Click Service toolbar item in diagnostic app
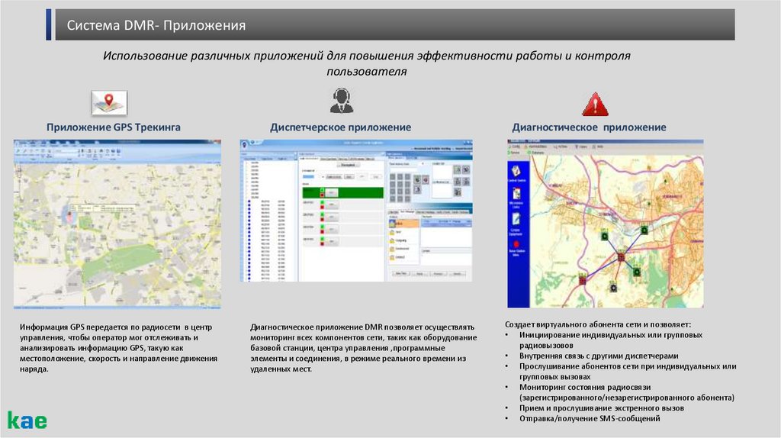This screenshot has height=438, width=781. tap(515, 152)
